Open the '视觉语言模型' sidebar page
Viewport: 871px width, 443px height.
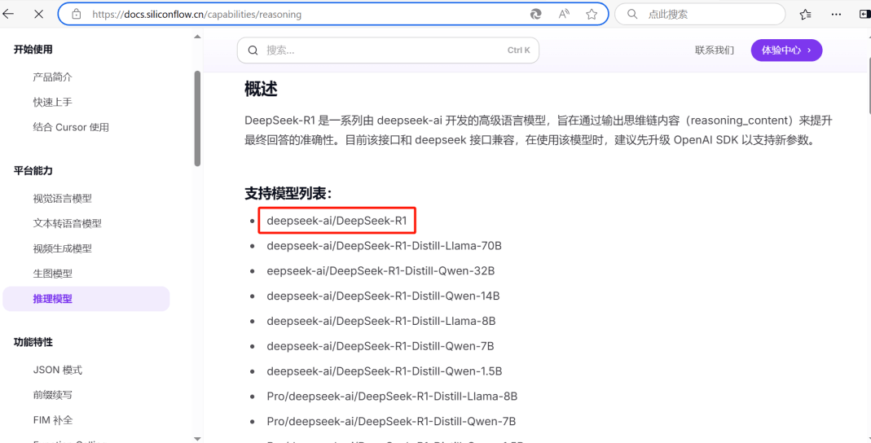coord(62,198)
